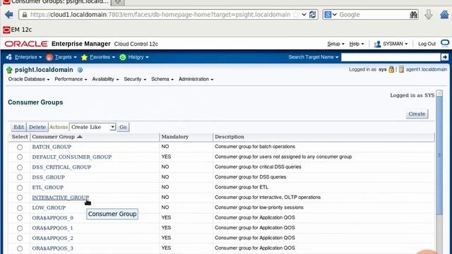452x254 pixels.
Task: Click the browser address bar URL
Action: click(160, 14)
